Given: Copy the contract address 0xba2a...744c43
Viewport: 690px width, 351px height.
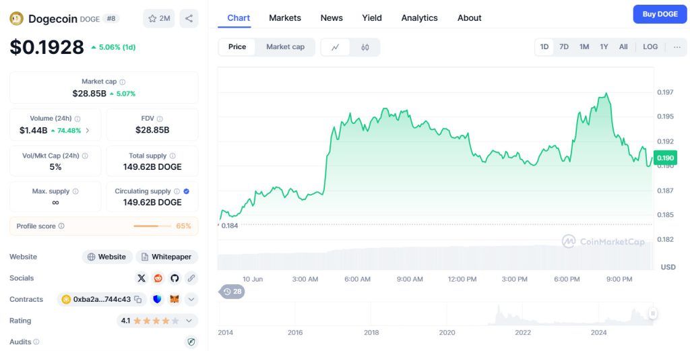Looking at the screenshot, I should 137,300.
